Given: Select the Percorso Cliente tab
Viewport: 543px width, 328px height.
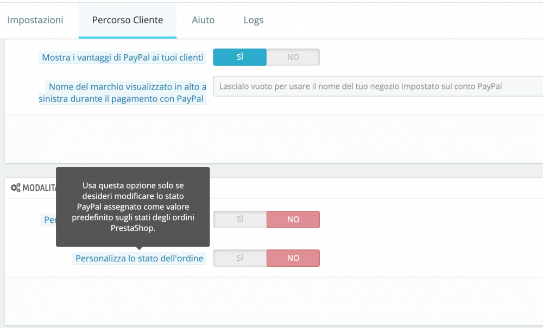Looking at the screenshot, I should (x=128, y=20).
